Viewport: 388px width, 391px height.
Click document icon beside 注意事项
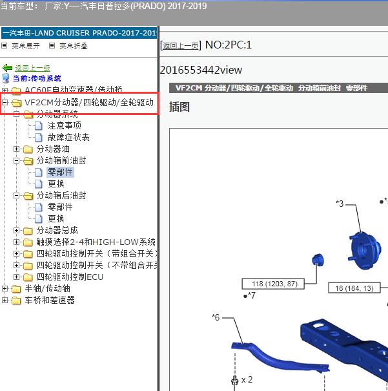pos(39,125)
